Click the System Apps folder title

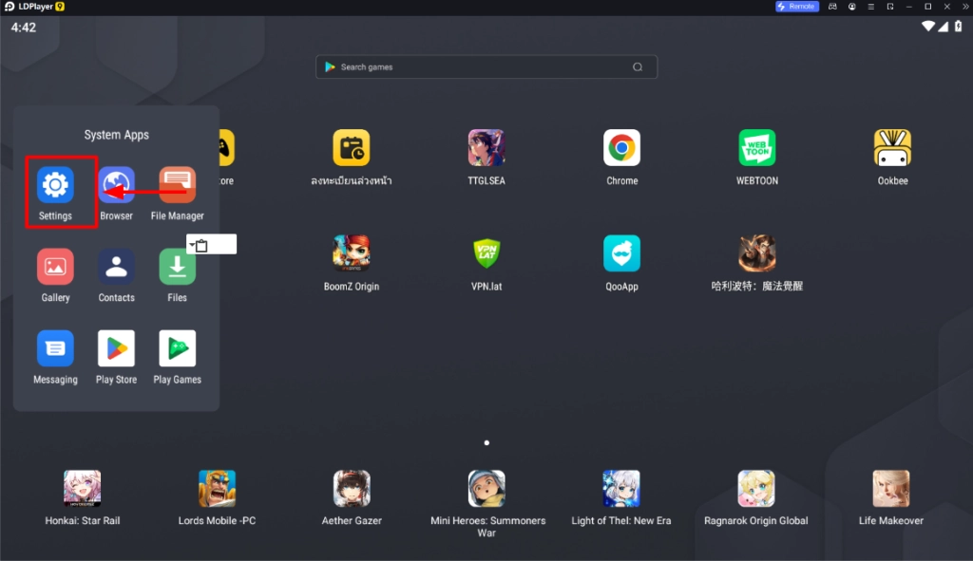(x=117, y=135)
